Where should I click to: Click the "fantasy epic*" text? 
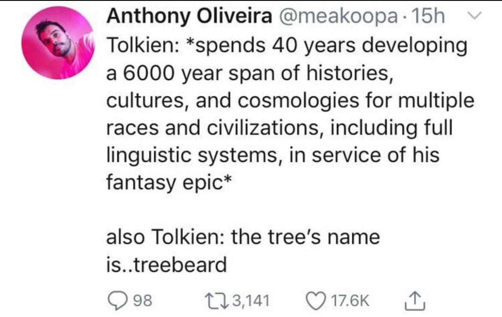tap(164, 183)
